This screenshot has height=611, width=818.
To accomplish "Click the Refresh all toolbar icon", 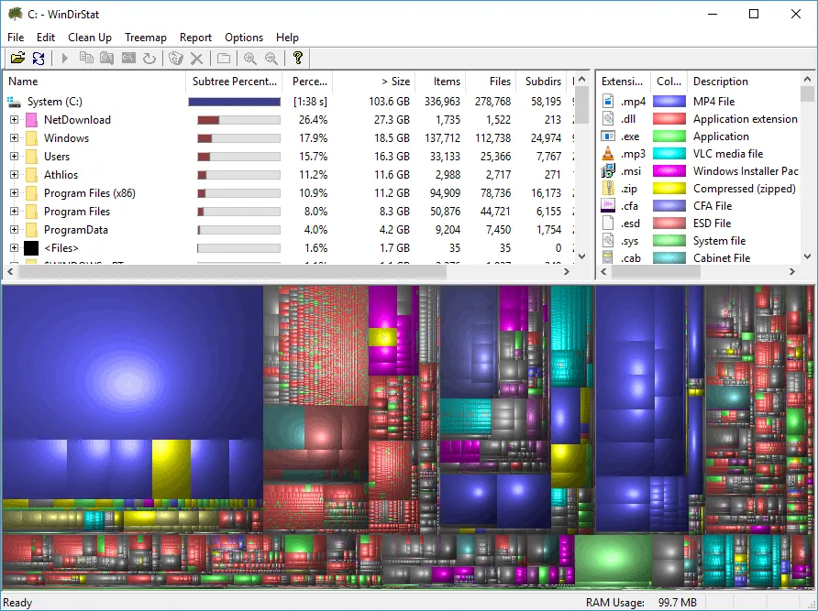I will (x=39, y=58).
